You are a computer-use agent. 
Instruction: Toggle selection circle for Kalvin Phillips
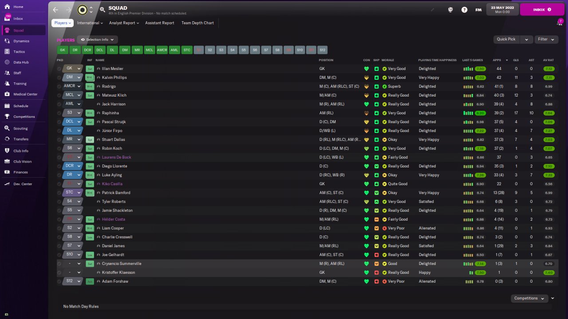pyautogui.click(x=59, y=78)
